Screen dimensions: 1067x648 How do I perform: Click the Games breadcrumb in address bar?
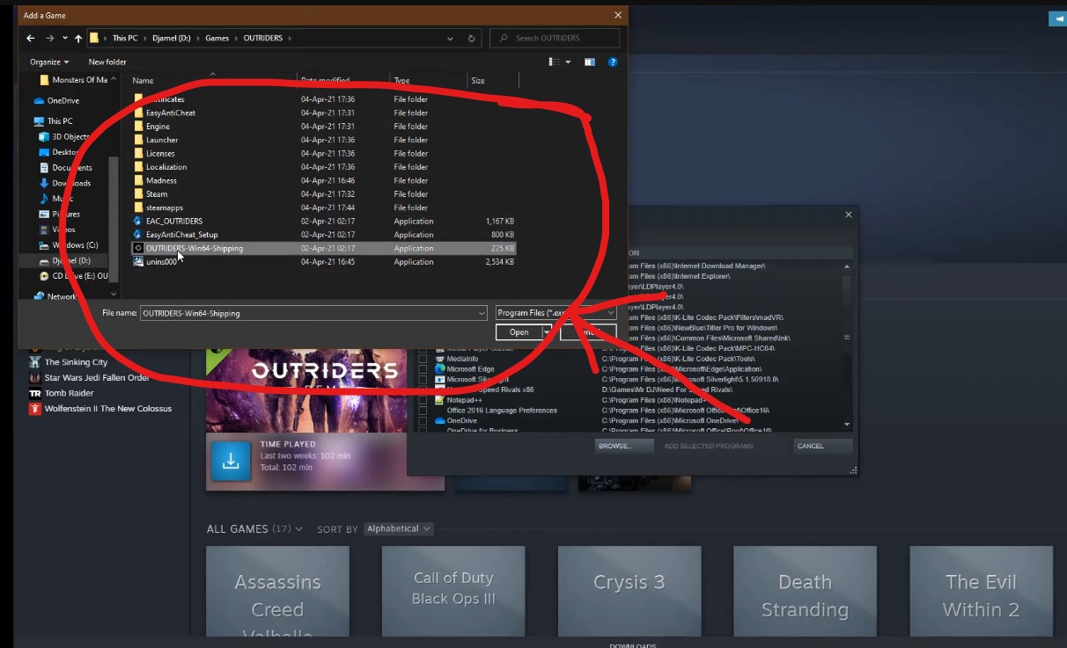[x=217, y=39]
